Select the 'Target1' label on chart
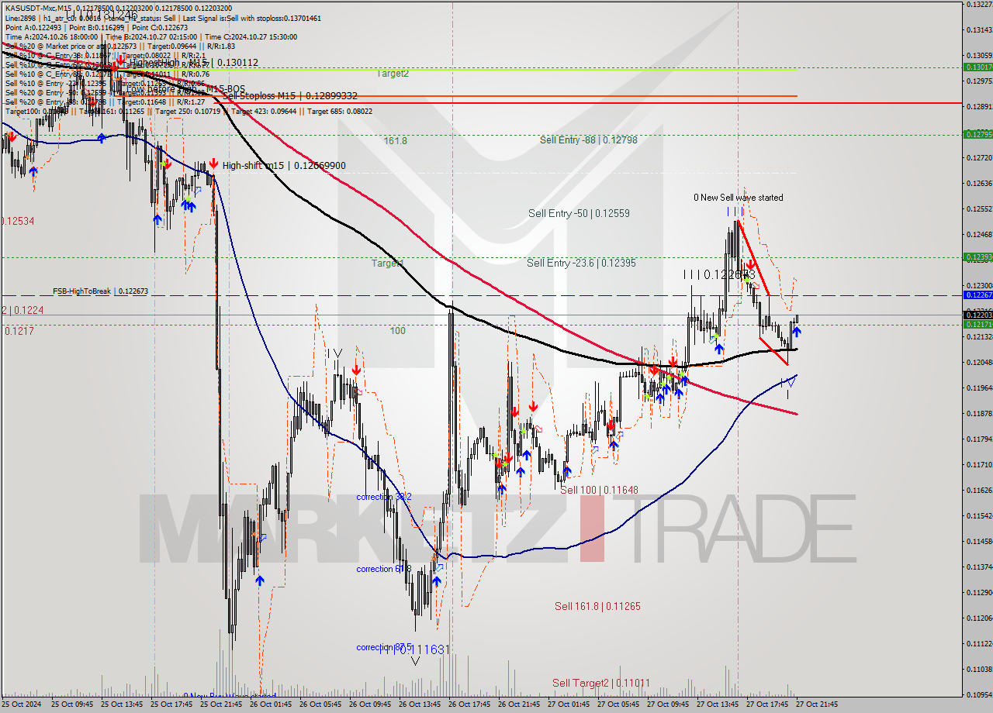The image size is (993, 713). (387, 263)
